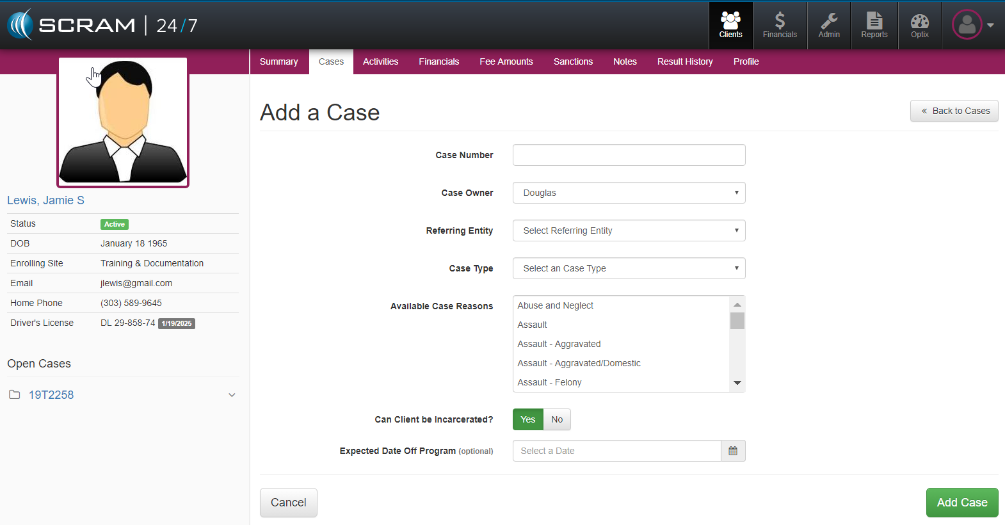1005x525 pixels.
Task: Select No for client incarceration
Action: pyautogui.click(x=557, y=419)
